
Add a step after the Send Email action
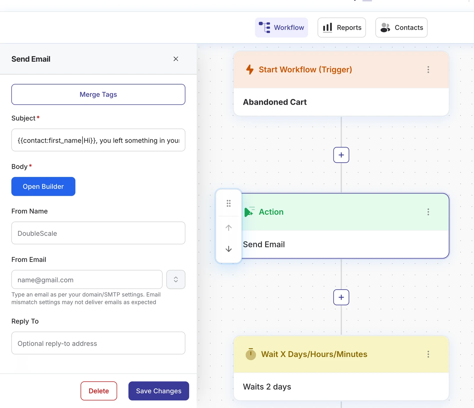pyautogui.click(x=341, y=297)
